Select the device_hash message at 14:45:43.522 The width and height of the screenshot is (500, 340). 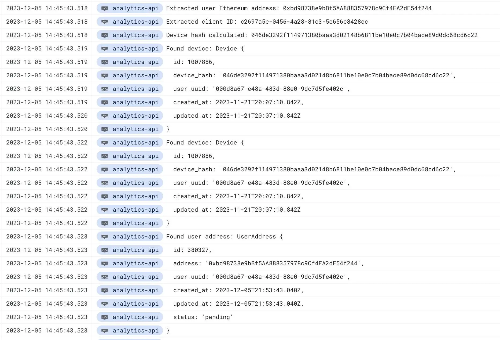pos(314,169)
